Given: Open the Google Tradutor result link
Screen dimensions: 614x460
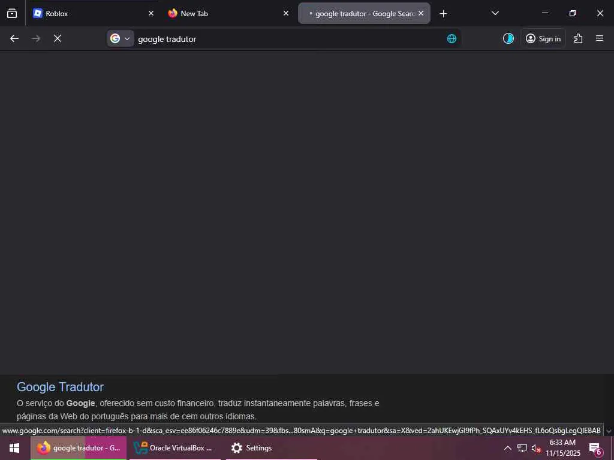Looking at the screenshot, I should tap(61, 387).
